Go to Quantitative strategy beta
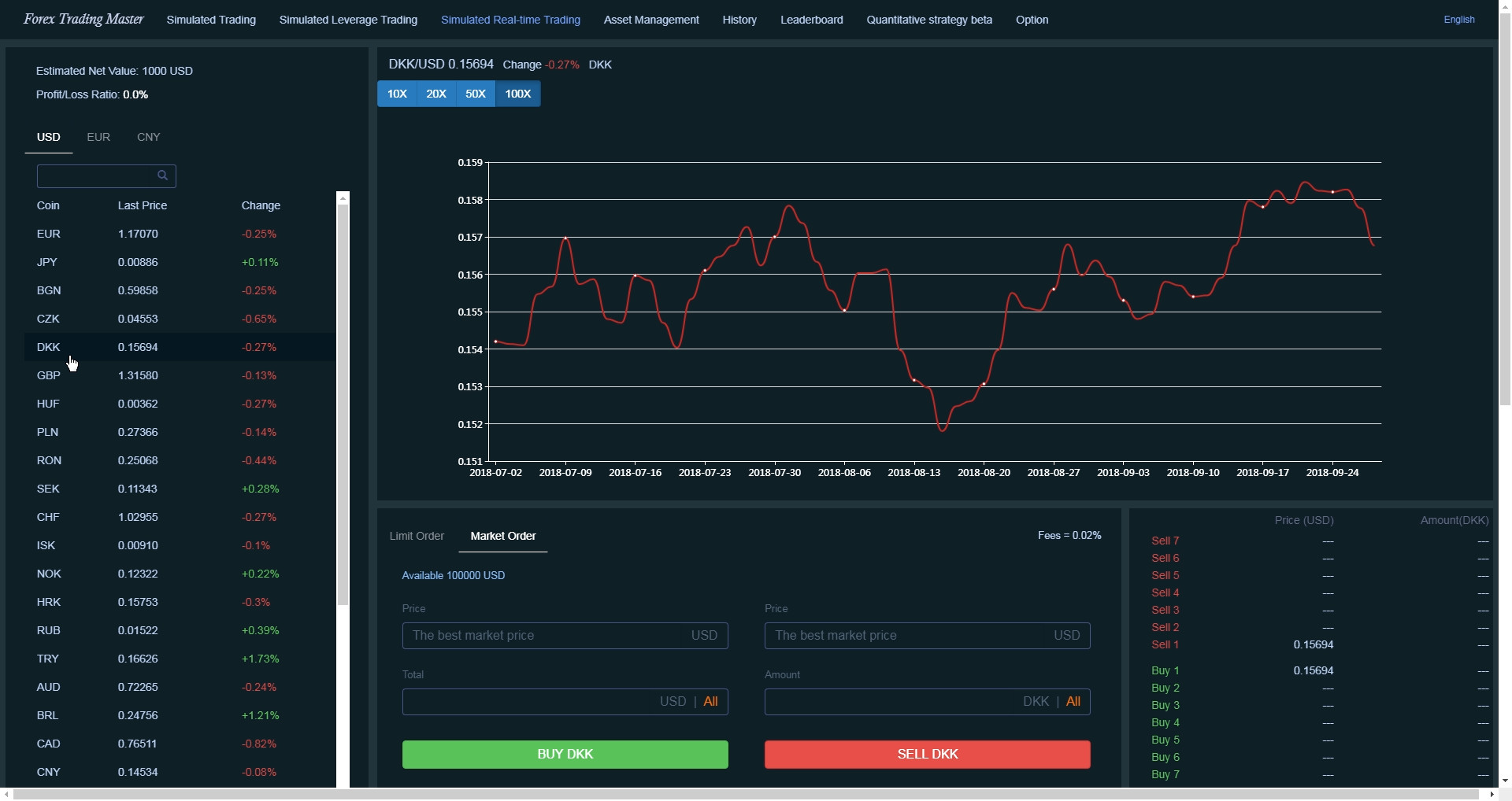 point(929,20)
